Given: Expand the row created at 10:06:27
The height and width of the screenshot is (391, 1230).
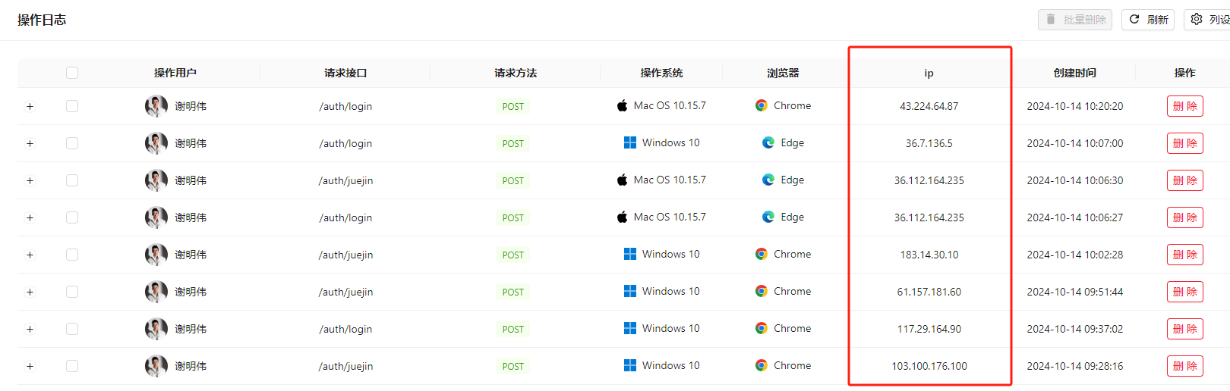Looking at the screenshot, I should point(30,217).
